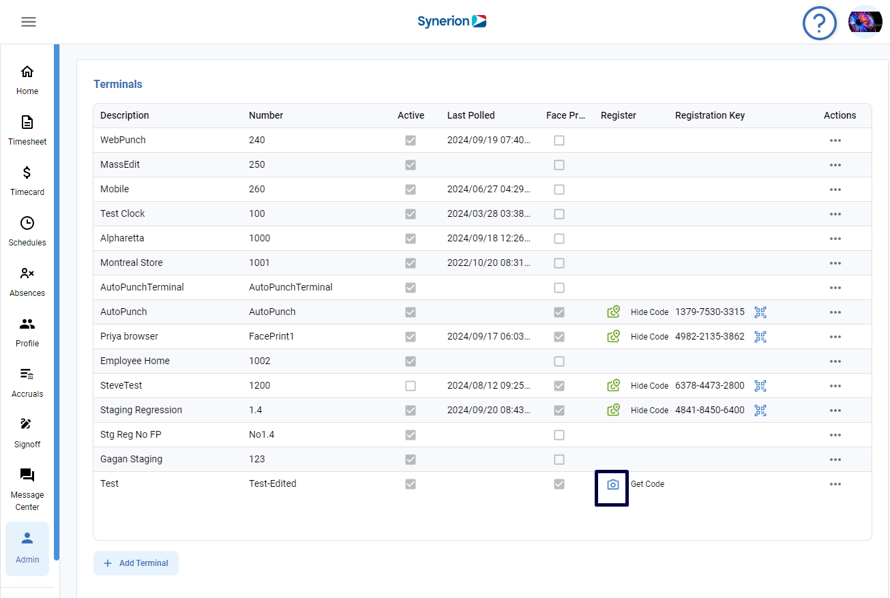Select the Test-Edited number cell

pos(273,483)
